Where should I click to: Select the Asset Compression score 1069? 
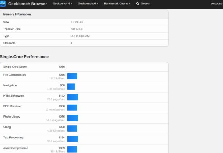pos(62,148)
